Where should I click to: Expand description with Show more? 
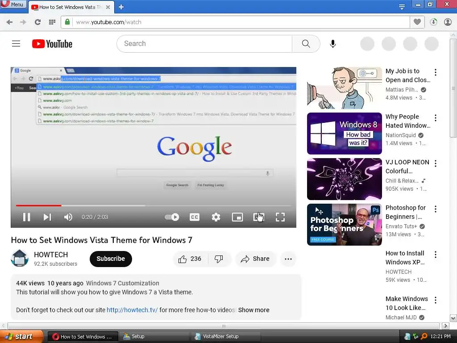253,310
